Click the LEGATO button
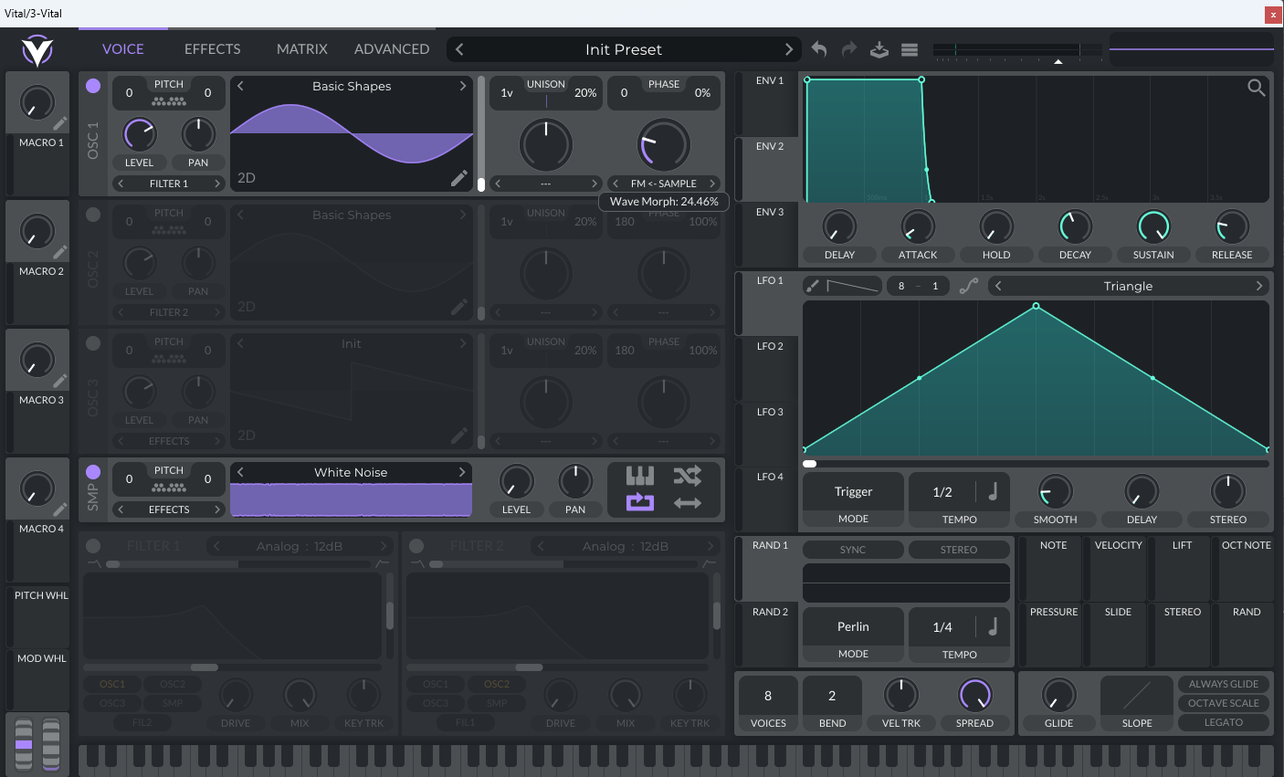The image size is (1284, 777). (x=1223, y=722)
